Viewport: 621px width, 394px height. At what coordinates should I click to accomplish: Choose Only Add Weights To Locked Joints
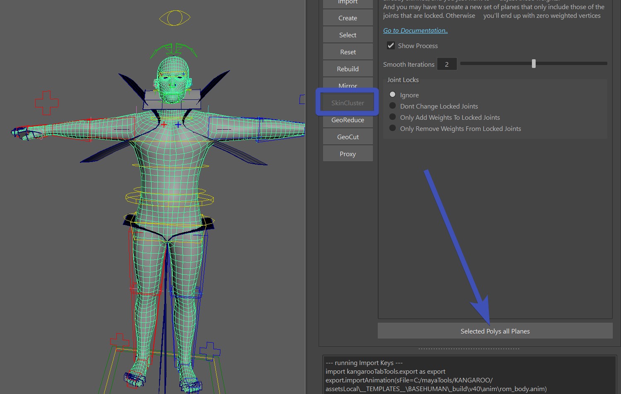[392, 117]
